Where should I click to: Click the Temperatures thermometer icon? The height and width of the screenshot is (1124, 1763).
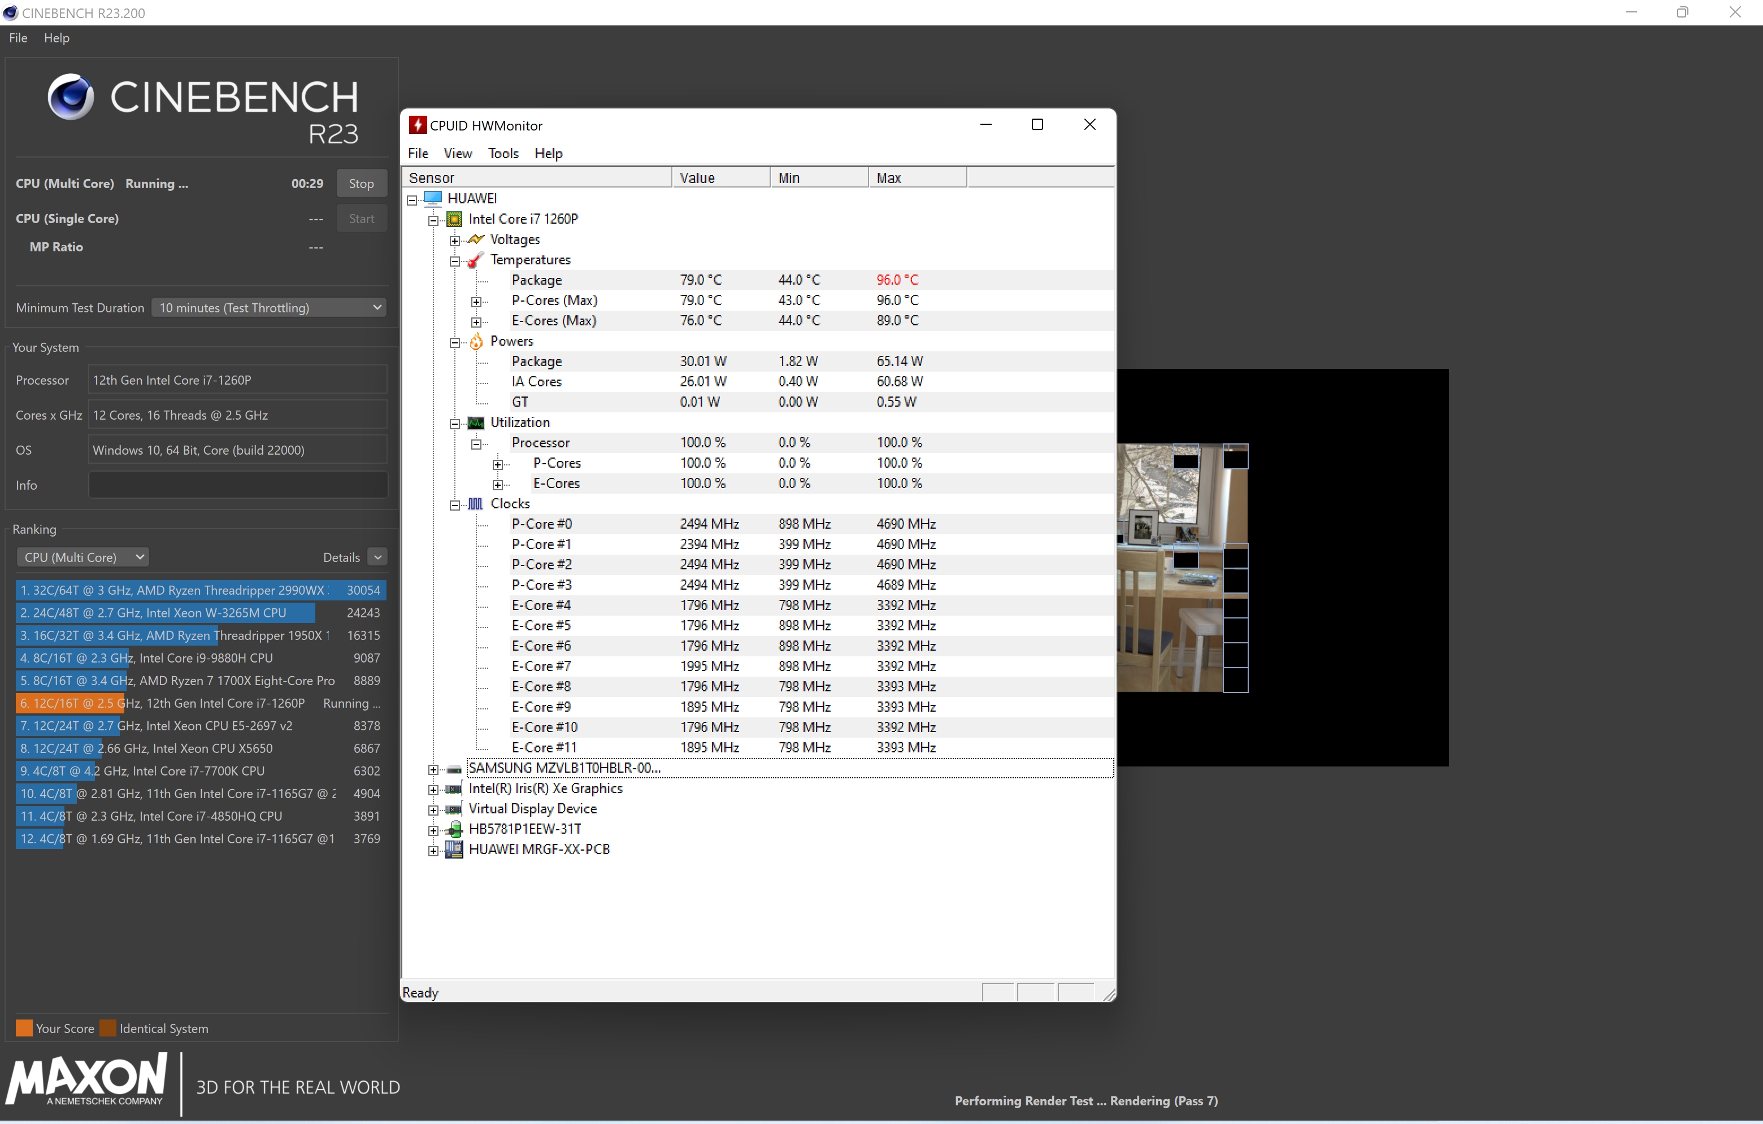[476, 260]
